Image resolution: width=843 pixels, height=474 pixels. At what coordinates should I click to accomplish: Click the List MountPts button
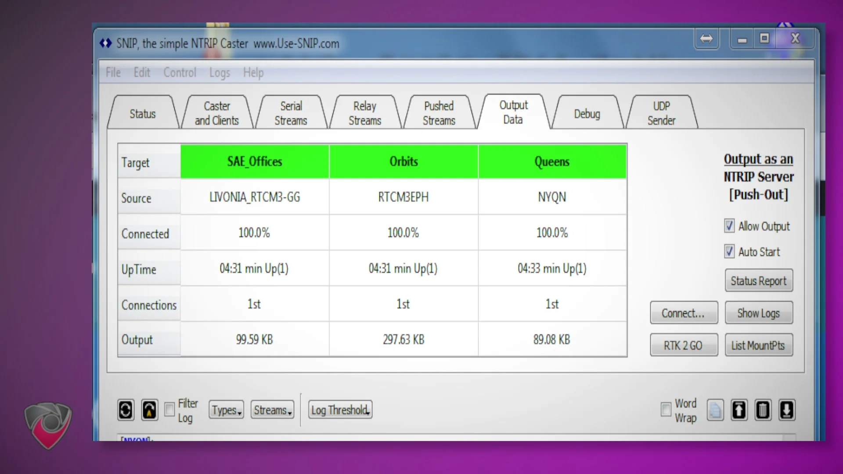[759, 345]
